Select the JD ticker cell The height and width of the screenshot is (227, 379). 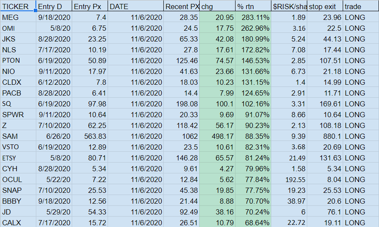18,212
